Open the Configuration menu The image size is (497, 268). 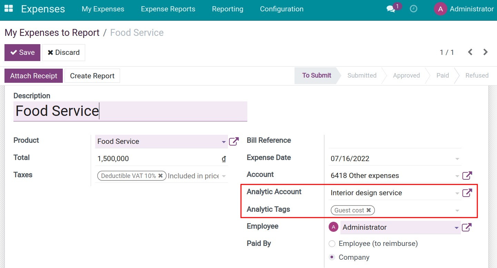281,9
